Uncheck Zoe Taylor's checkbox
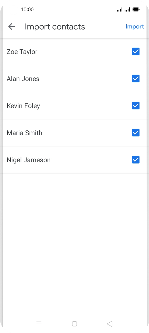 point(136,52)
